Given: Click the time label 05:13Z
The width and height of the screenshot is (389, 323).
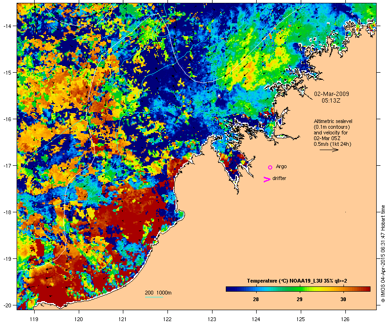Looking at the screenshot, I should [x=331, y=101].
